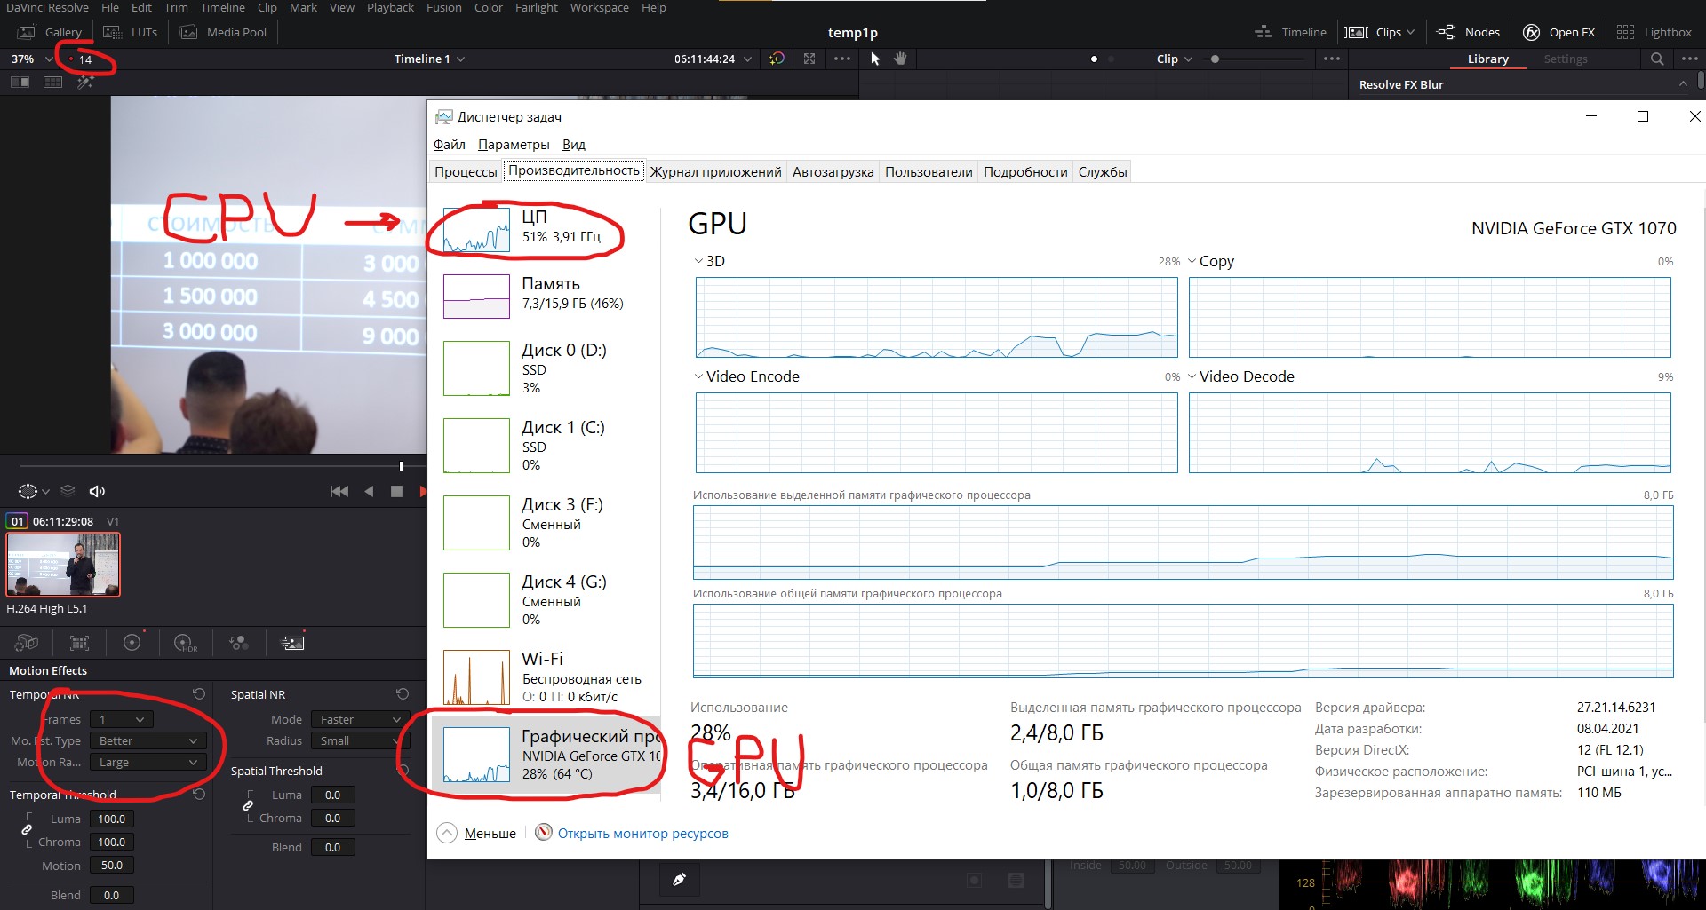The image size is (1706, 910).
Task: Toggle split screen grid view icon
Action: 53,82
